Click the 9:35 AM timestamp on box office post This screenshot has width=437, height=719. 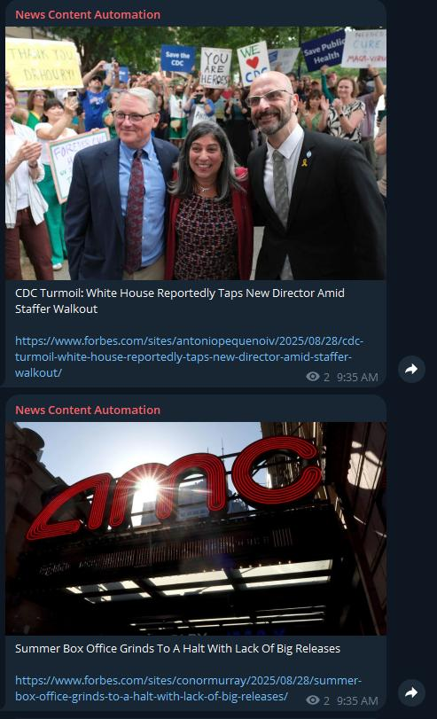(x=357, y=700)
